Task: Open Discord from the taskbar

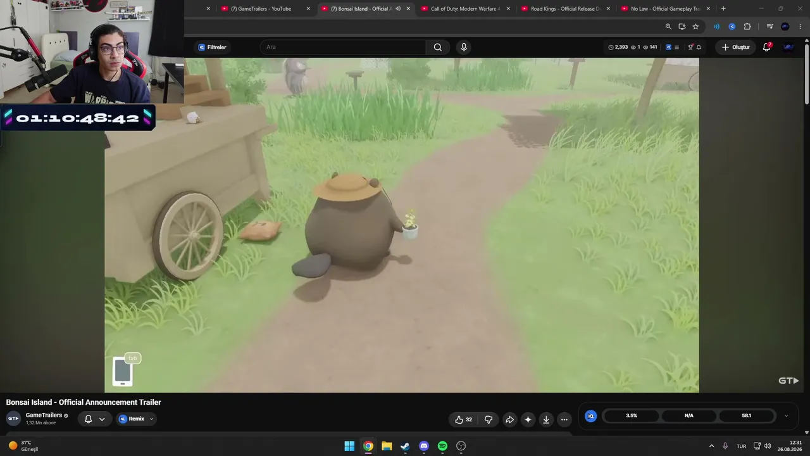Action: pyautogui.click(x=424, y=446)
